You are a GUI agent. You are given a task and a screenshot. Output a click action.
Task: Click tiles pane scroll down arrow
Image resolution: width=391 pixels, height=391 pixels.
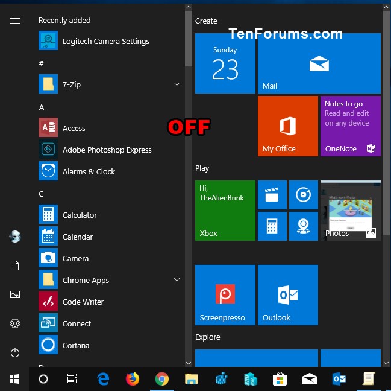pos(386,363)
